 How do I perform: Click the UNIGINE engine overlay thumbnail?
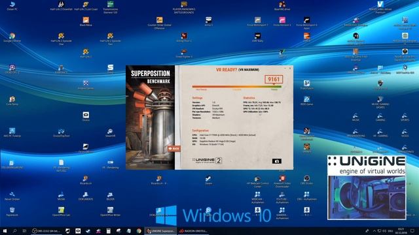click(367, 187)
